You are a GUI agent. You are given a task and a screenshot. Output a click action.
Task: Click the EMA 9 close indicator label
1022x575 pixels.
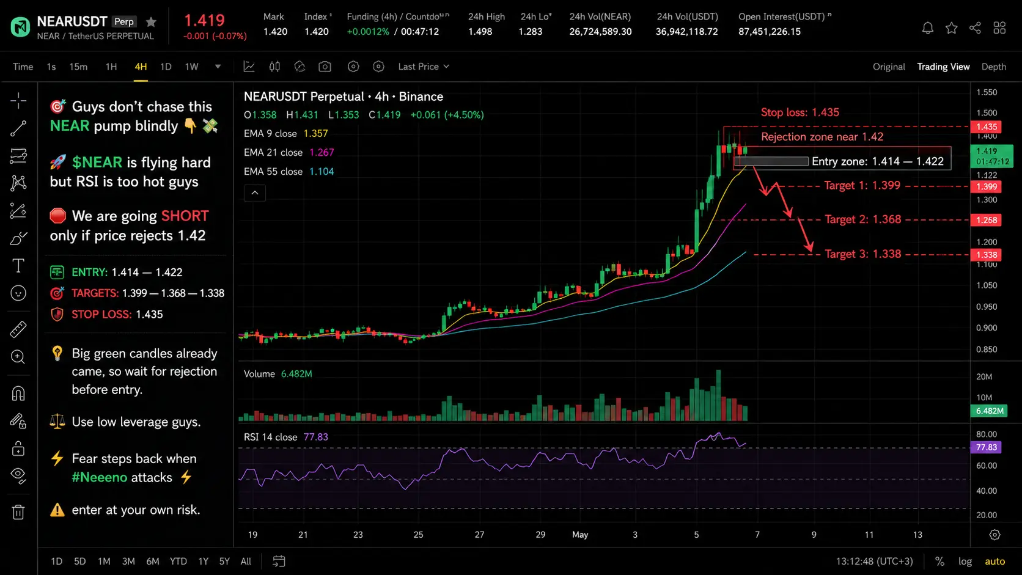(270, 133)
